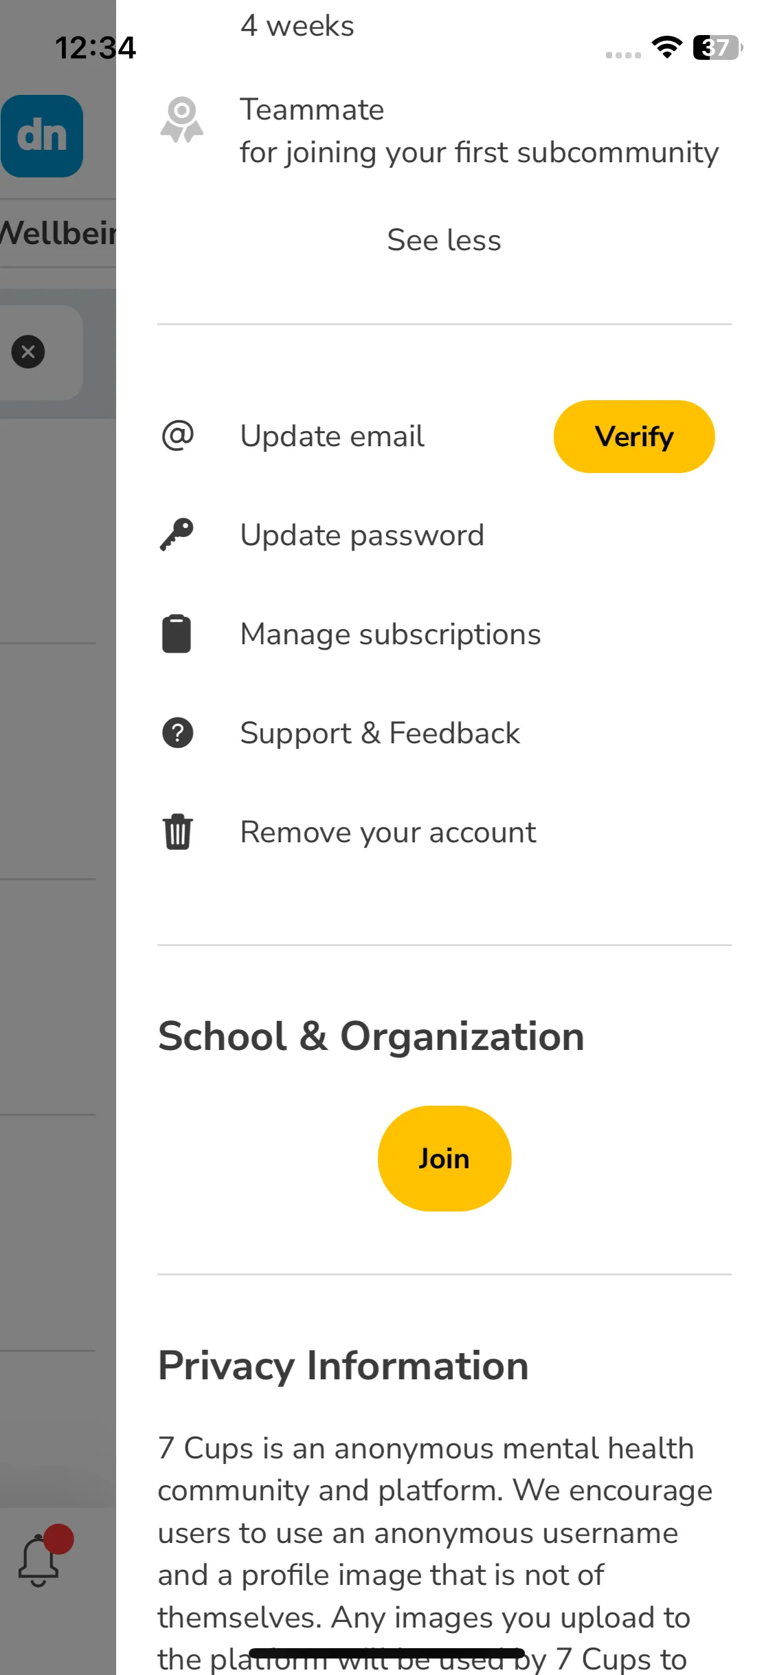The width and height of the screenshot is (773, 1675).
Task: Select Remove your account
Action: click(x=388, y=832)
